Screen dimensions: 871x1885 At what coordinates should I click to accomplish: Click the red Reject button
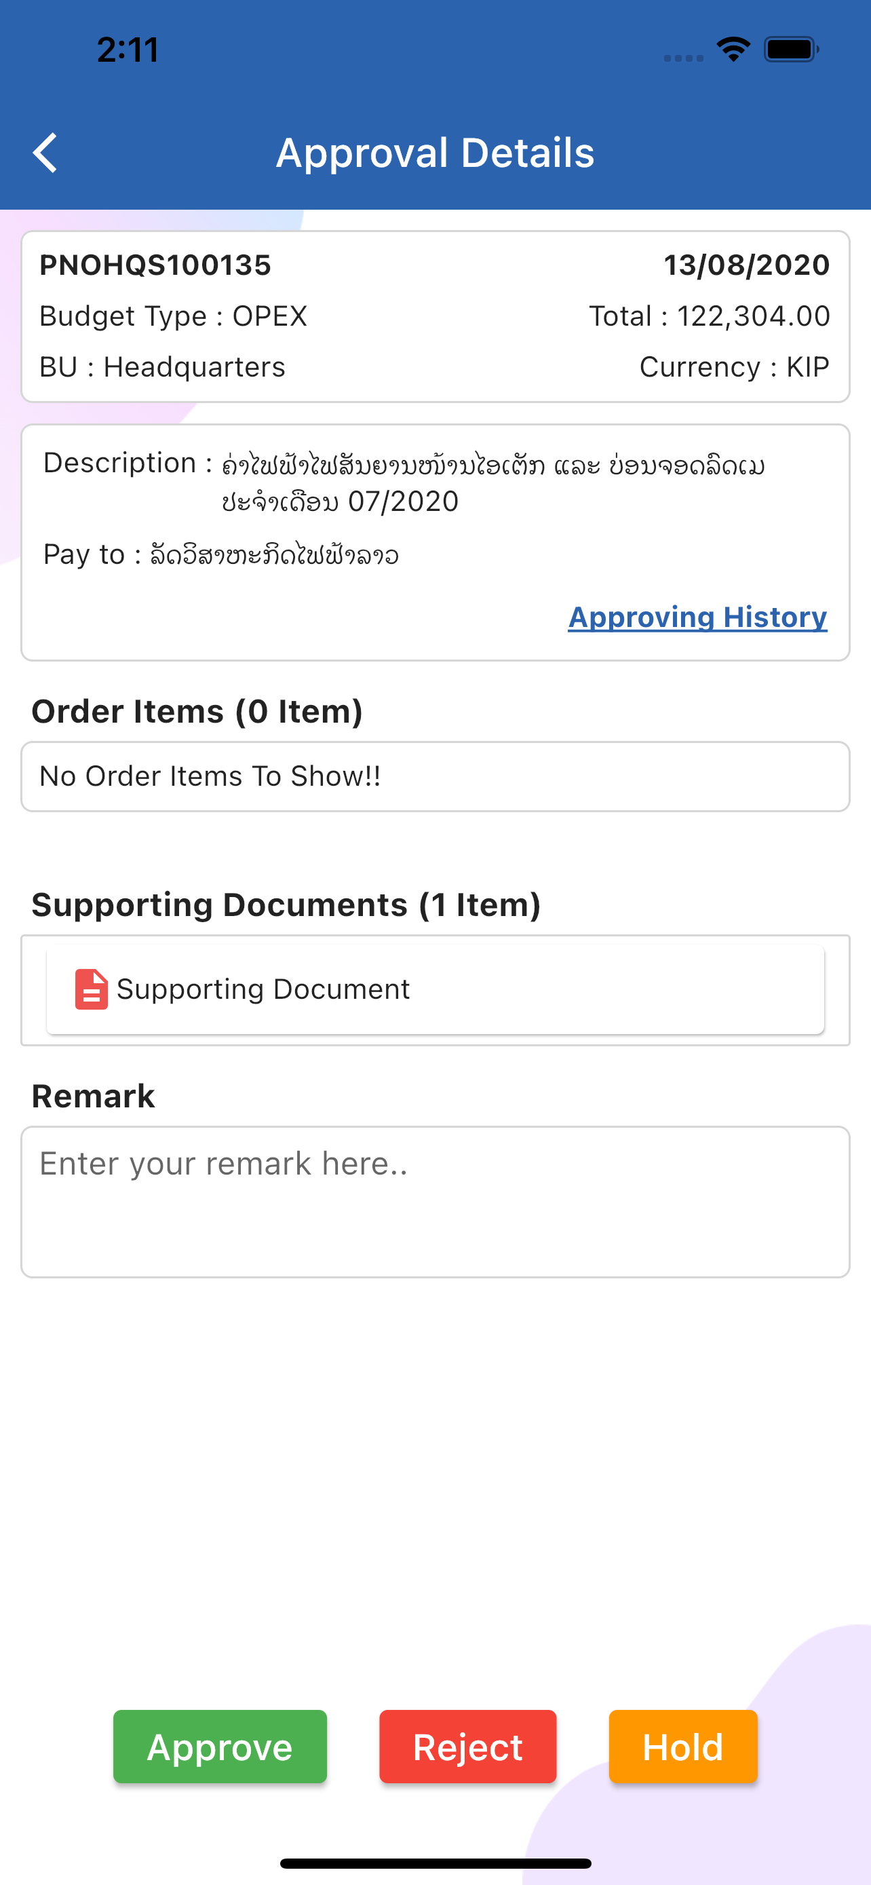click(468, 1747)
